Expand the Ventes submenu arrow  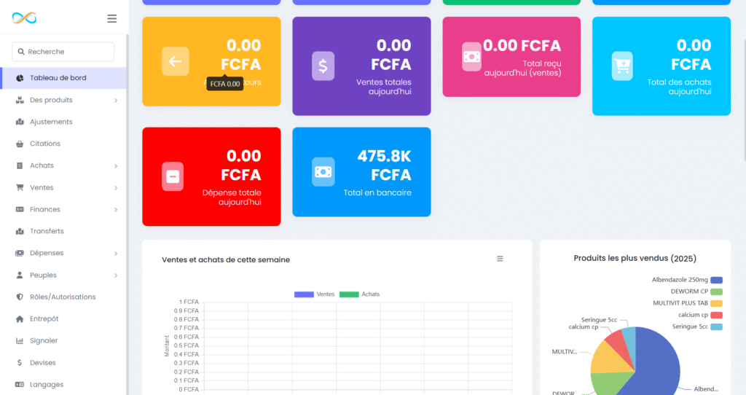116,188
